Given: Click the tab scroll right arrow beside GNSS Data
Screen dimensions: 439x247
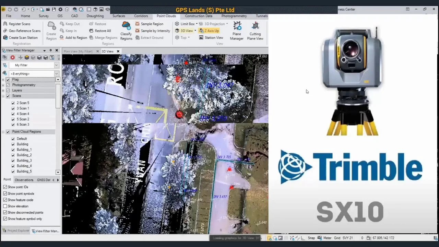Looking at the screenshot, I should [x=58, y=180].
